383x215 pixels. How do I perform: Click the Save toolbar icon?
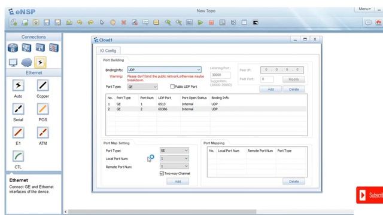pos(47,23)
